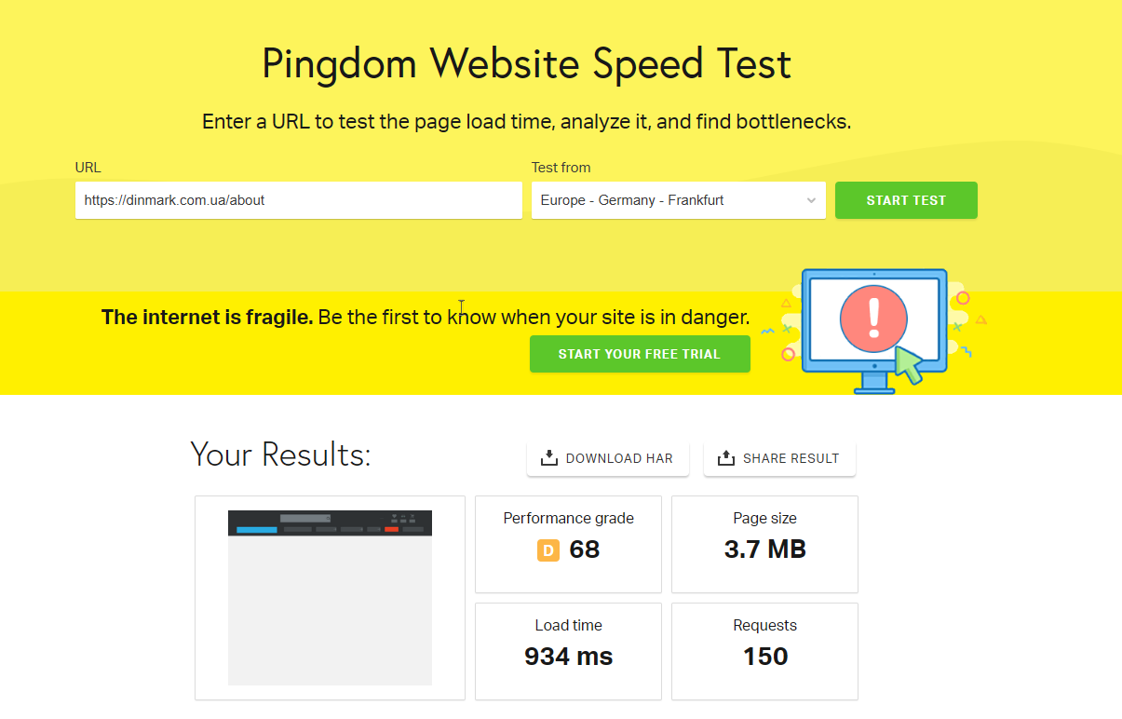
Task: Click the download icon beside DOWNLOAD HAR
Action: click(549, 458)
